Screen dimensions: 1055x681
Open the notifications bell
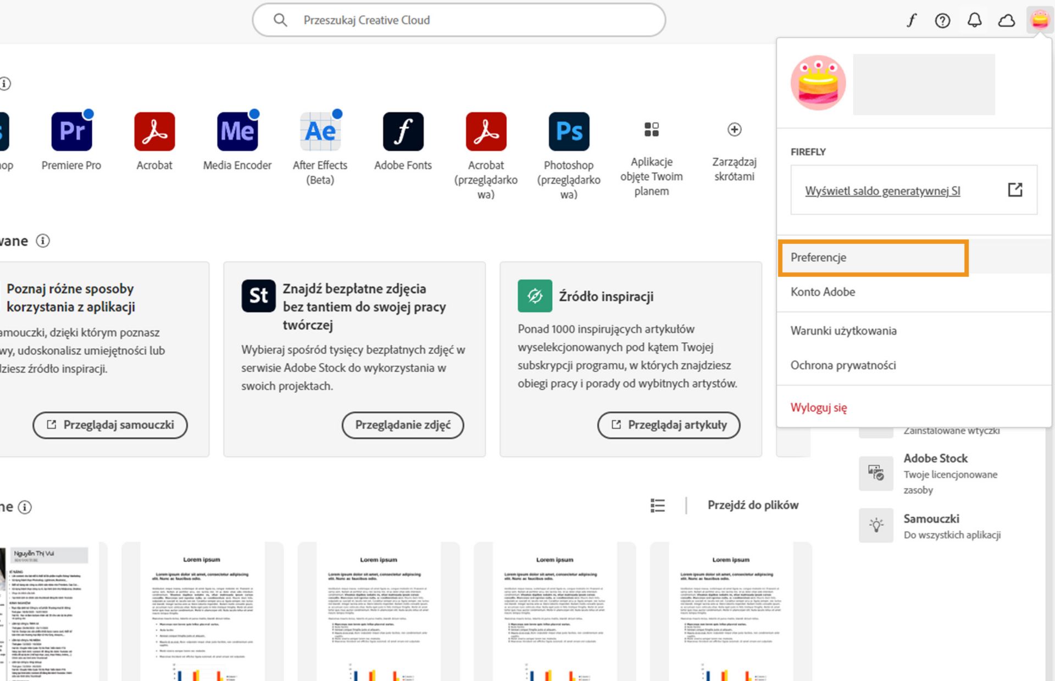pos(974,20)
